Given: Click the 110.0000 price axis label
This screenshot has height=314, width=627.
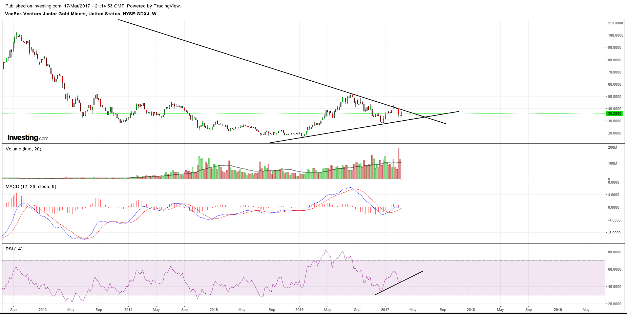Looking at the screenshot, I should click(615, 23).
